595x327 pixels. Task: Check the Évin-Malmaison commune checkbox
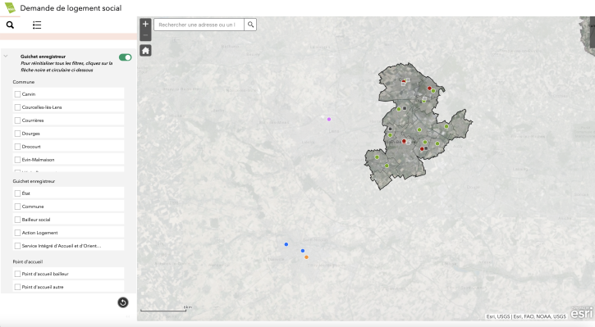pyautogui.click(x=17, y=160)
